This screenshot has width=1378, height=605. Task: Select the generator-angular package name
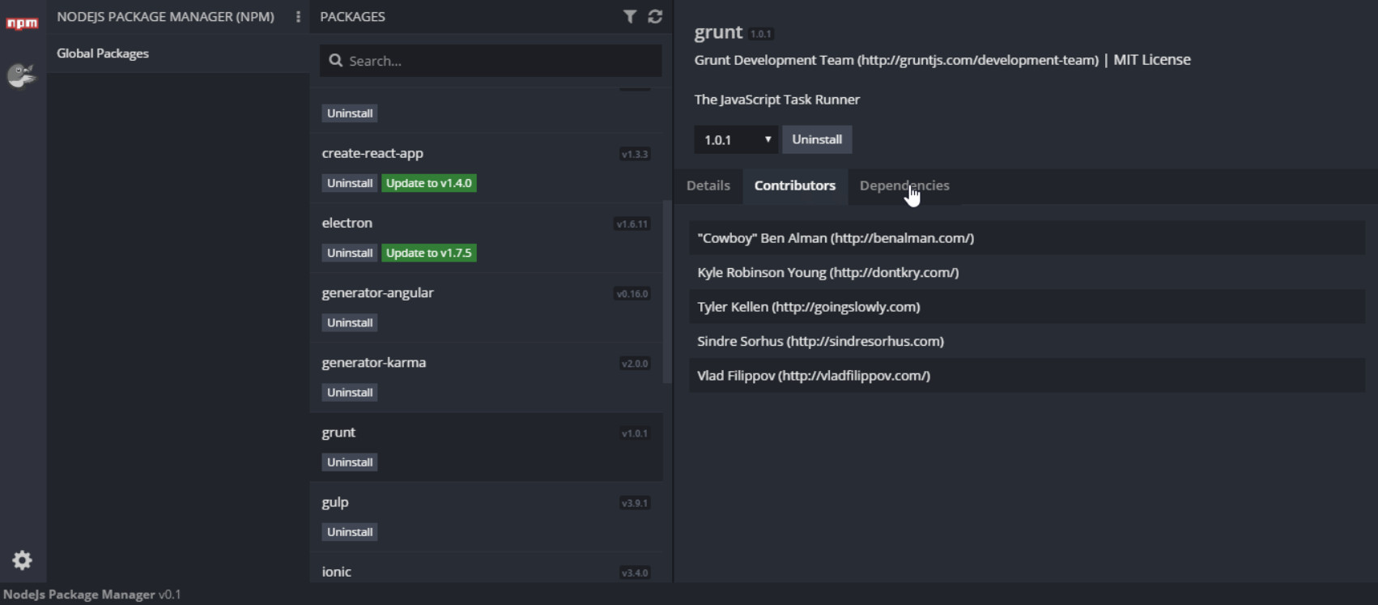point(377,292)
